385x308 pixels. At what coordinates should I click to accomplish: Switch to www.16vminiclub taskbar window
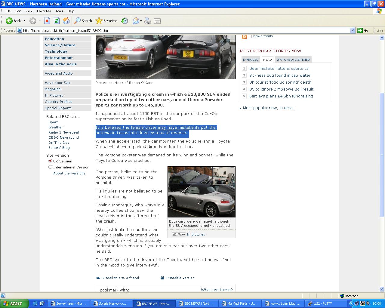click(x=282, y=303)
